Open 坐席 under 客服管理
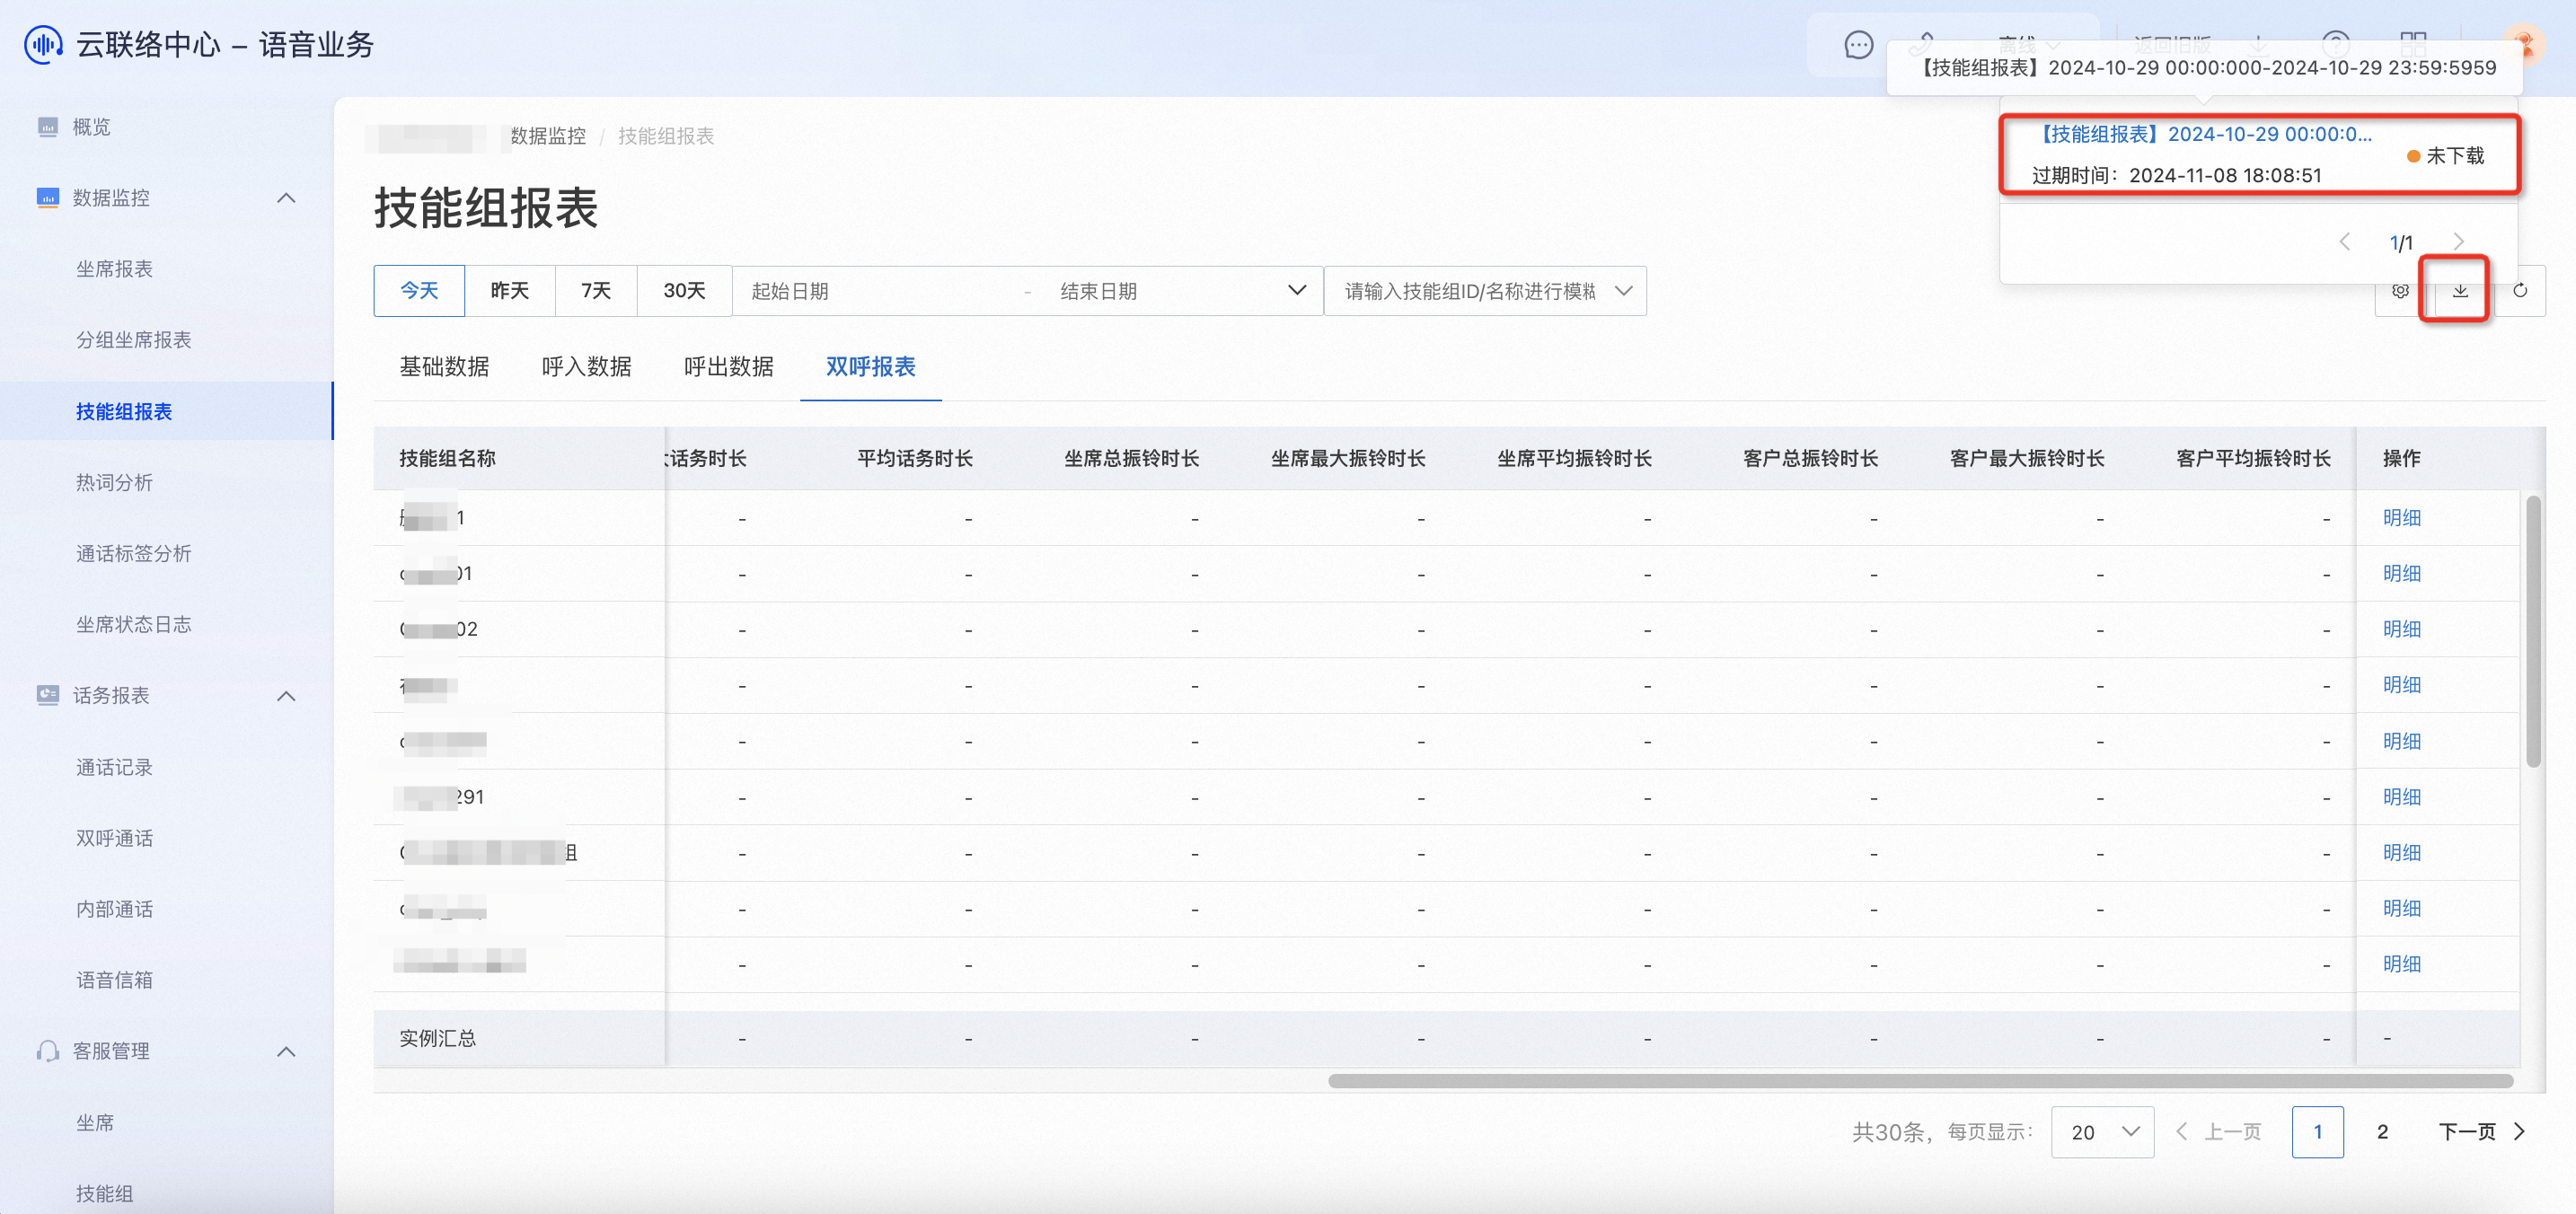This screenshot has width=2576, height=1214. pyautogui.click(x=95, y=1123)
